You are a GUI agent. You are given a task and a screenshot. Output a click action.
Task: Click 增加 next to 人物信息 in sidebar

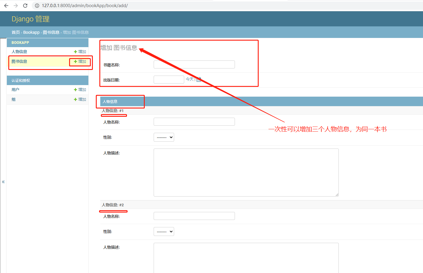click(80, 52)
